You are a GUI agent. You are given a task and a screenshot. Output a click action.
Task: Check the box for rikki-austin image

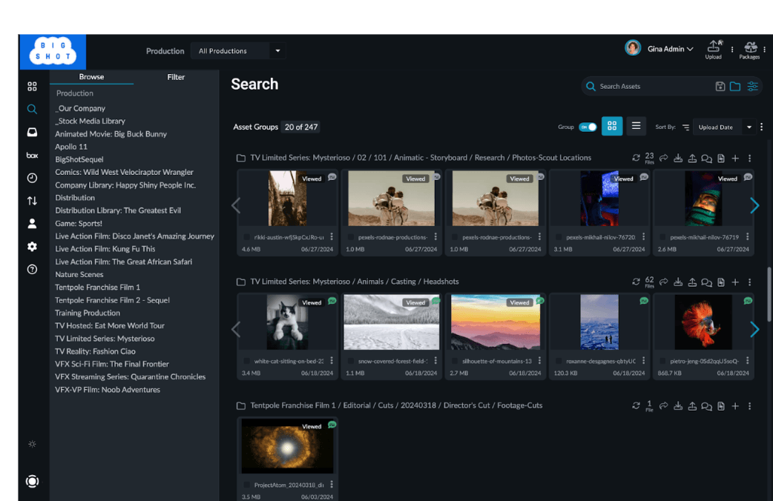247,237
